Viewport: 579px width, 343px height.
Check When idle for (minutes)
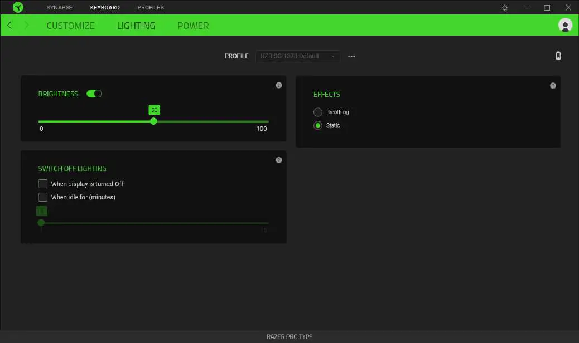point(43,197)
